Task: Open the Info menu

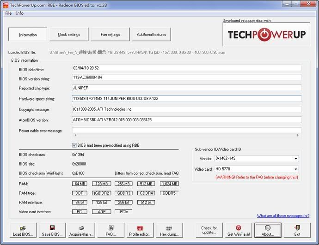Action: 20,13
